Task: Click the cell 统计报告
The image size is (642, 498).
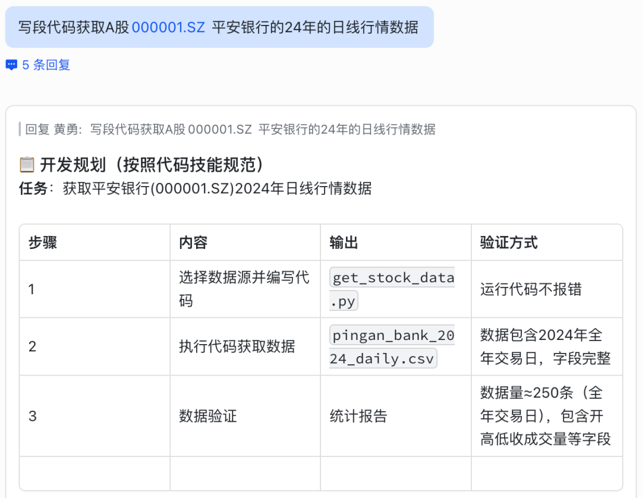Action: tap(396, 416)
